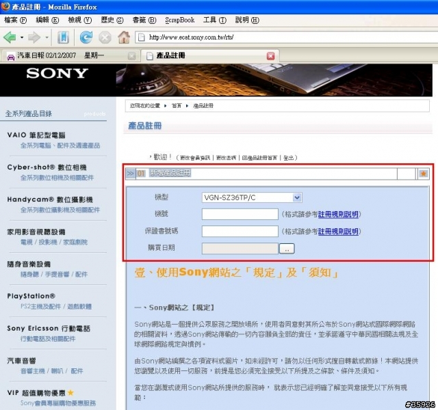Click 行動電話及相關配件 sublink
438x410 pixels.
coord(48,339)
